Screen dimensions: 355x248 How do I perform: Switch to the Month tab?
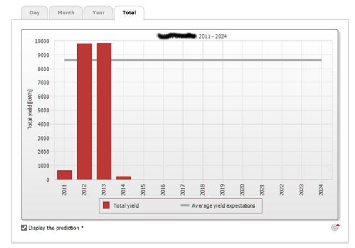click(65, 12)
